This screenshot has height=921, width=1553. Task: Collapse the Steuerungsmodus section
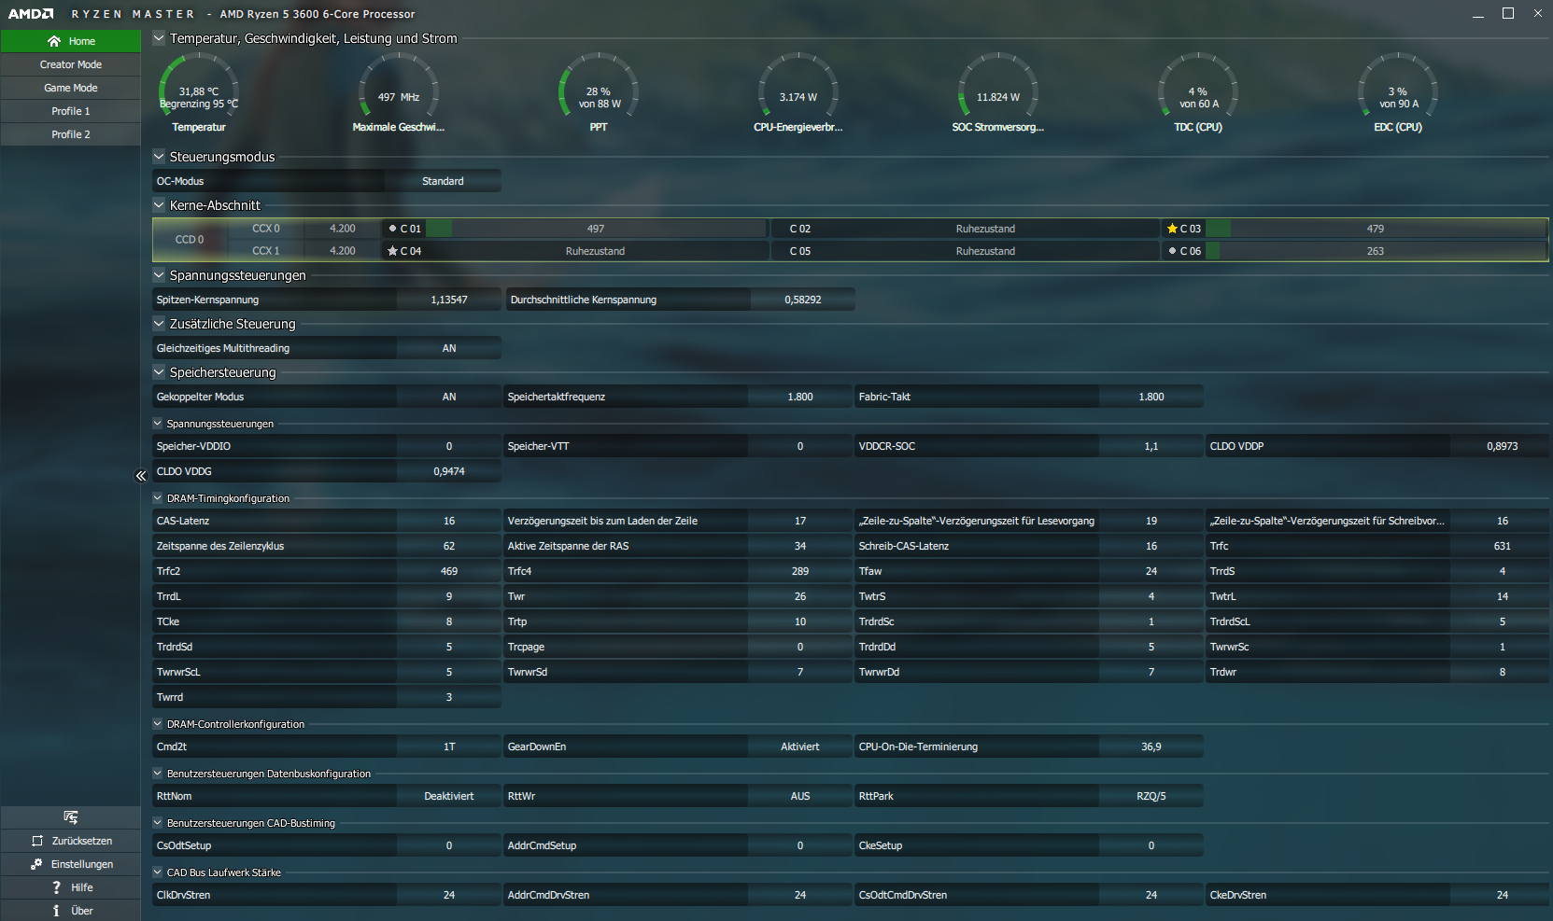159,157
